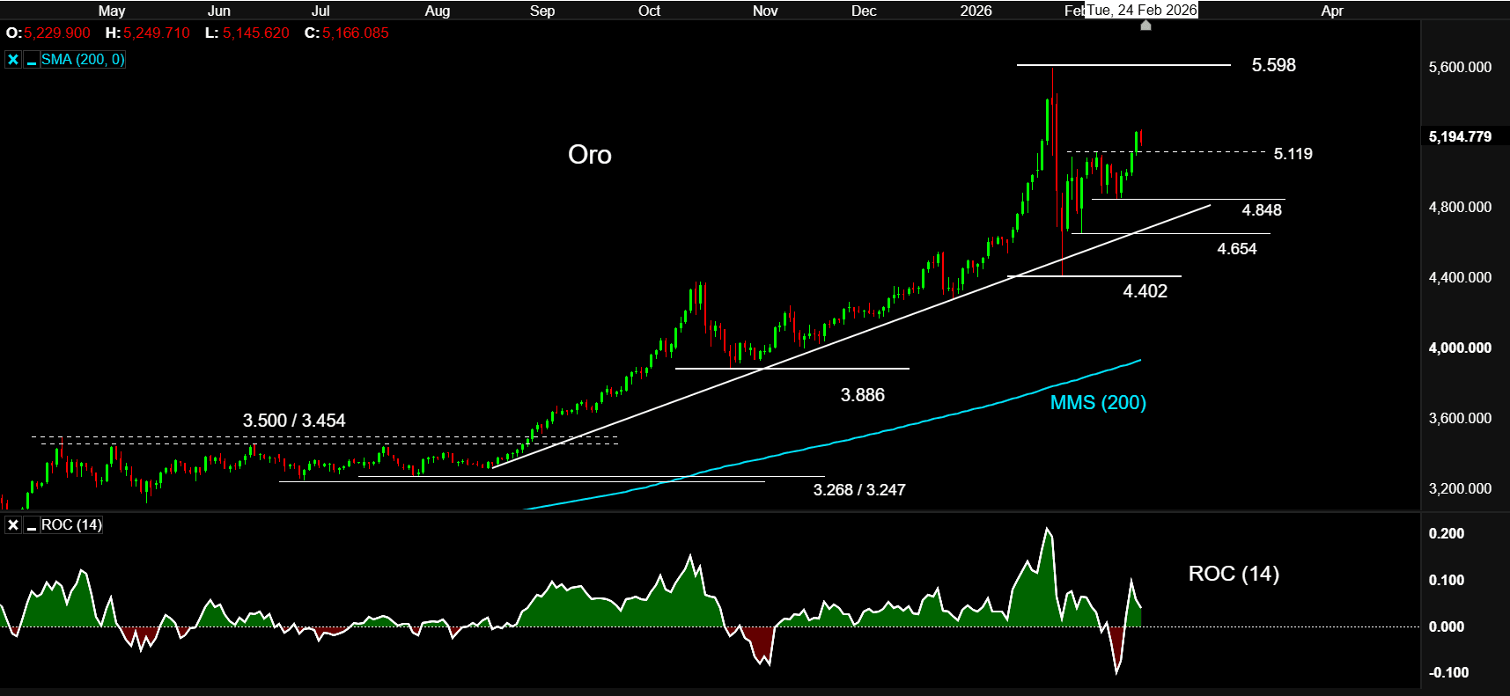Viewport: 1510px width, 696px height.
Task: Click the gray date cursor marker below timeline
Action: click(1145, 26)
